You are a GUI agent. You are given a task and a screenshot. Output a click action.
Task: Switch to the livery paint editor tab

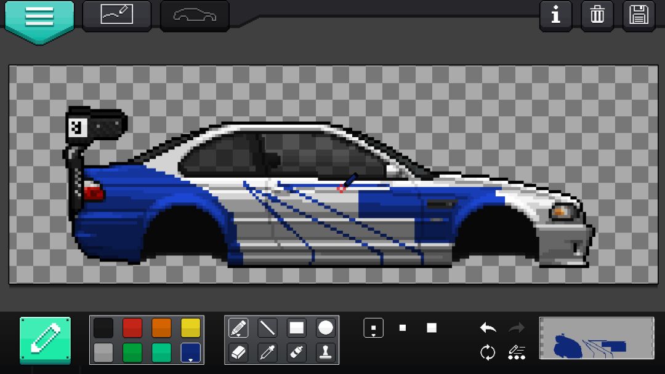pyautogui.click(x=116, y=15)
